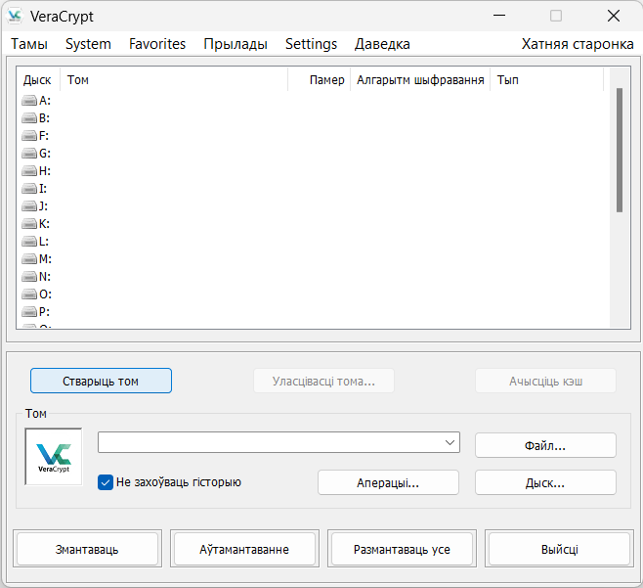Open the Хатняя старонка link

click(578, 44)
